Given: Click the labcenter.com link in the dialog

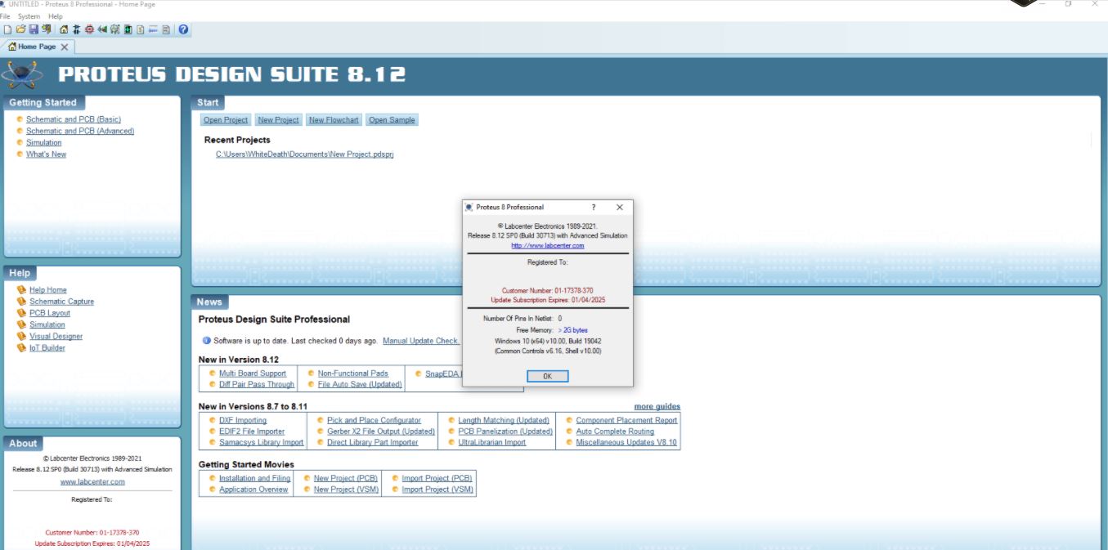Looking at the screenshot, I should pos(548,245).
